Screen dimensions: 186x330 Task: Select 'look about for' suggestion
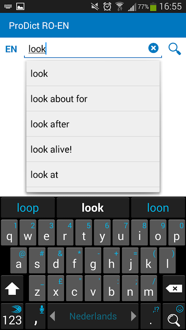coord(93,99)
